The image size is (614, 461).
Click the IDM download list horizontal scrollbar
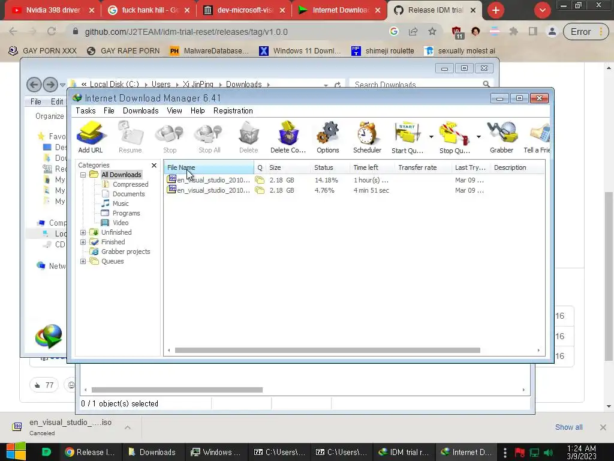pyautogui.click(x=327, y=351)
